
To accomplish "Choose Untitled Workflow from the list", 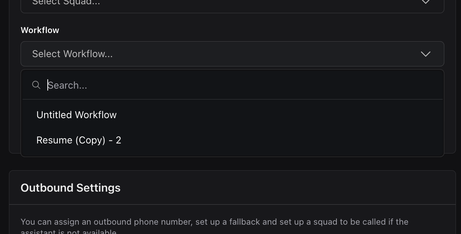I will [76, 115].
